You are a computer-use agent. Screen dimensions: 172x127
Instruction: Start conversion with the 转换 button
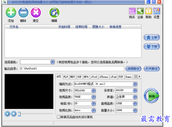[151, 96]
